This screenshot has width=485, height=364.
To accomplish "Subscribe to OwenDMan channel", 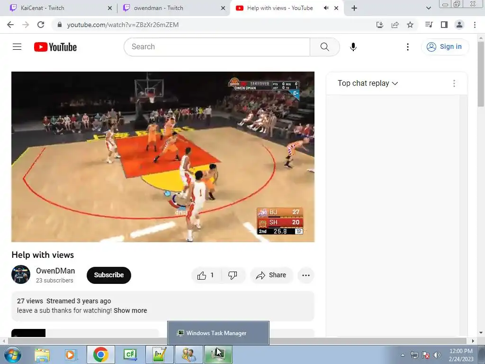I will 108,275.
